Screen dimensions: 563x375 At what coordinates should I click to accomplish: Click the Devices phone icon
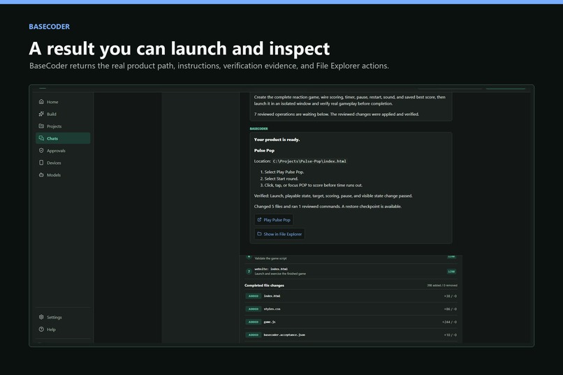tap(41, 163)
